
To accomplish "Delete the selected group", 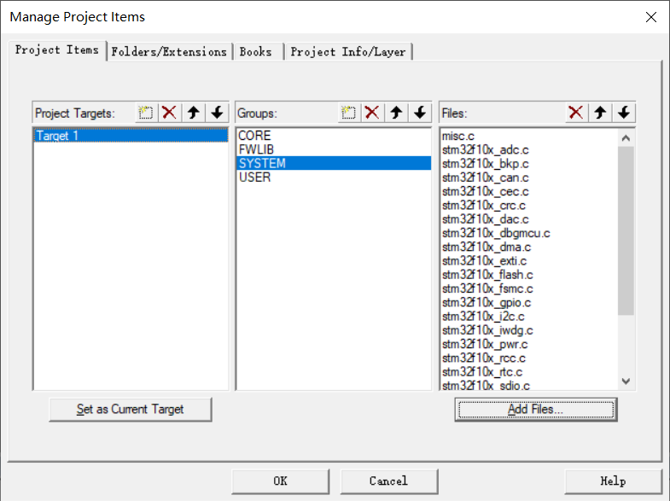I will tap(372, 113).
